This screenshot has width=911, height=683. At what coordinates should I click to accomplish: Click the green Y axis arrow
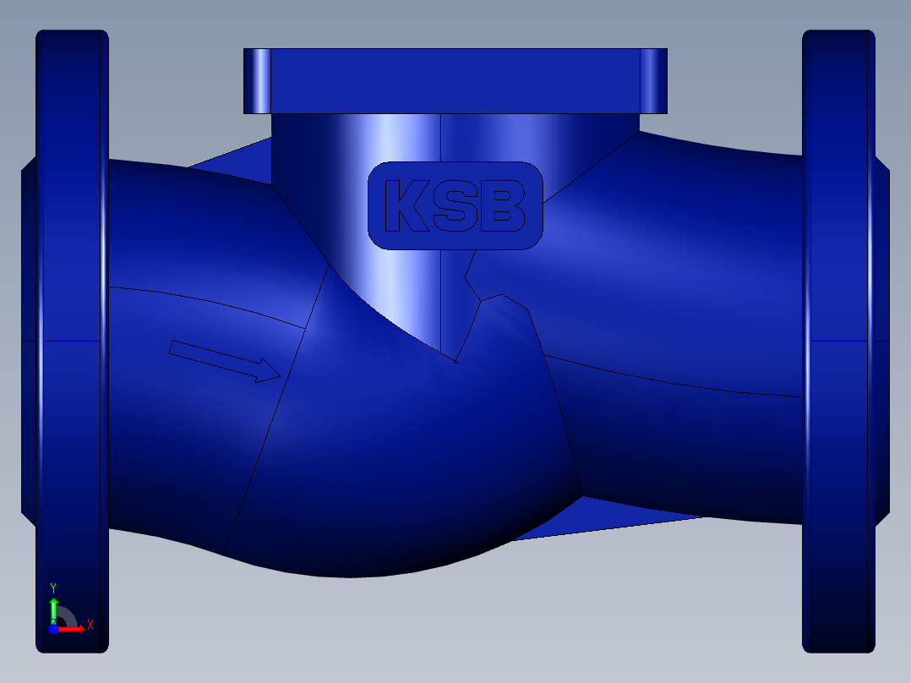(53, 609)
